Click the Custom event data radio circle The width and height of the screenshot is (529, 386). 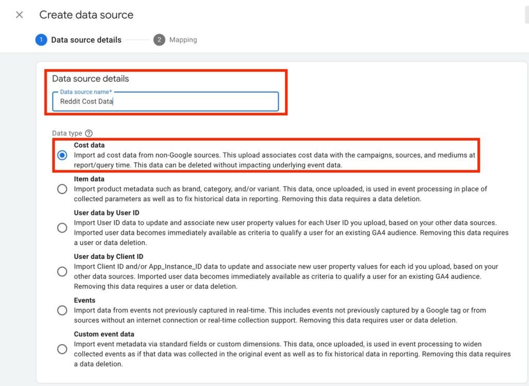(63, 349)
